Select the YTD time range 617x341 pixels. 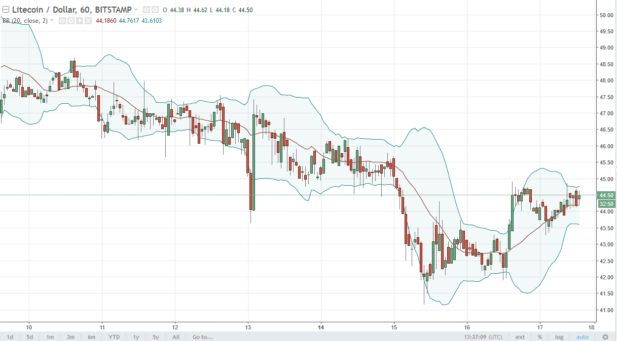point(114,337)
